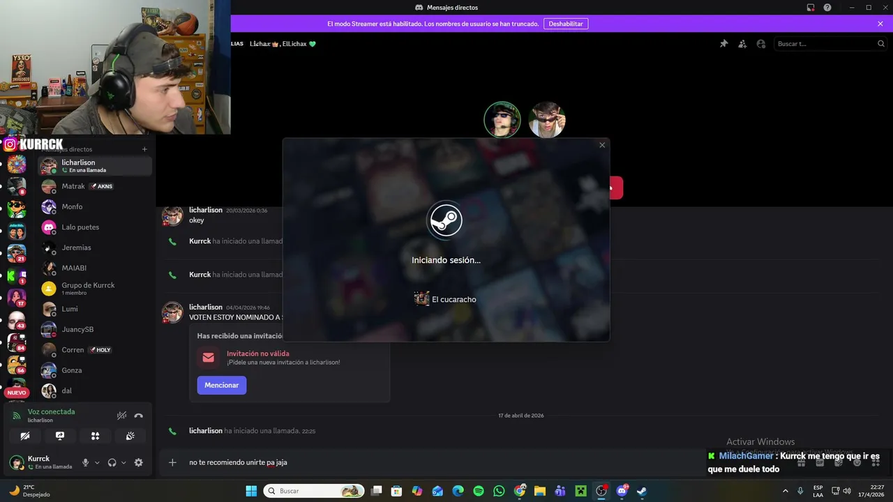The width and height of the screenshot is (893, 502).
Task: Open the licharlison direct message
Action: (x=95, y=166)
